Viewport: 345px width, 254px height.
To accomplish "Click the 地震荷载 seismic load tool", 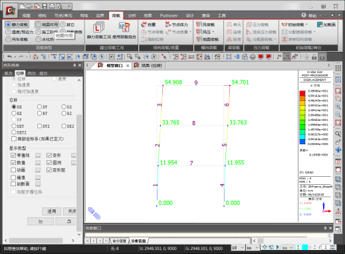I will pyautogui.click(x=207, y=39).
